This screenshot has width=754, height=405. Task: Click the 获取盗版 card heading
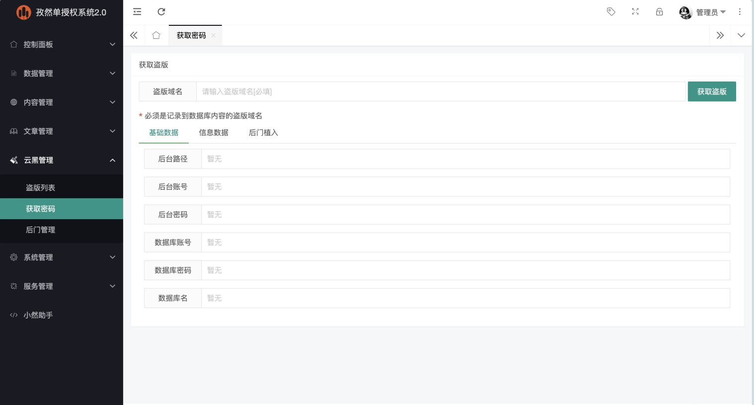tap(153, 65)
